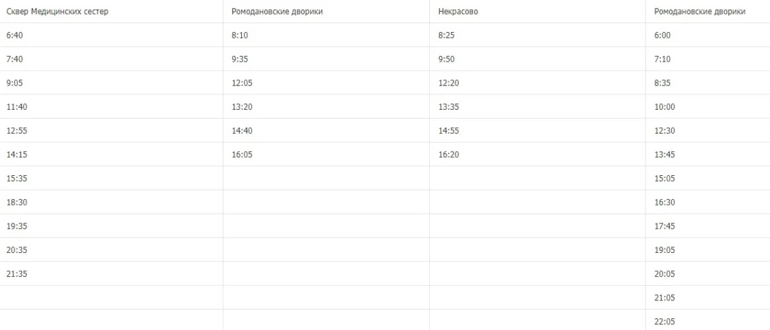The width and height of the screenshot is (770, 330).
Task: Select the 15:35 time entry
Action: [17, 178]
